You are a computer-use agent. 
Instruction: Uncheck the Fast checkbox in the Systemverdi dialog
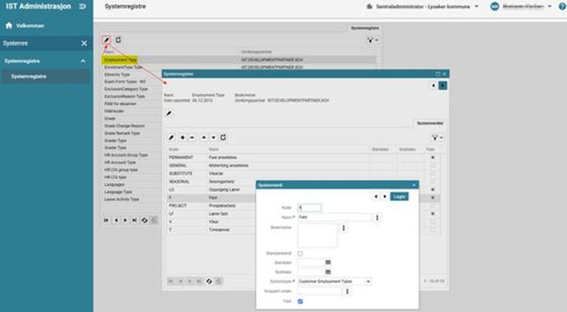300,301
